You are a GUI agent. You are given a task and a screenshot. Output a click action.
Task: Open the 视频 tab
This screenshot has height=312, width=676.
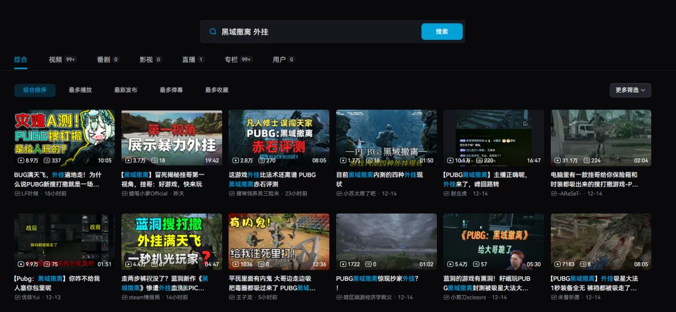[63, 59]
